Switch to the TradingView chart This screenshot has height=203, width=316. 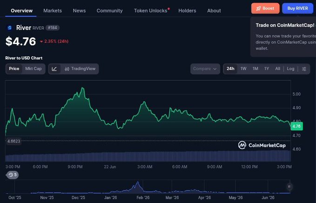coord(80,69)
